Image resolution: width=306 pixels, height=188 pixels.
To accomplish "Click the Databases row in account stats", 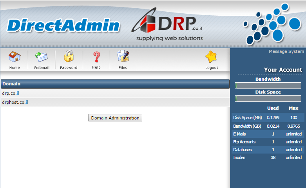I will click(268, 150).
